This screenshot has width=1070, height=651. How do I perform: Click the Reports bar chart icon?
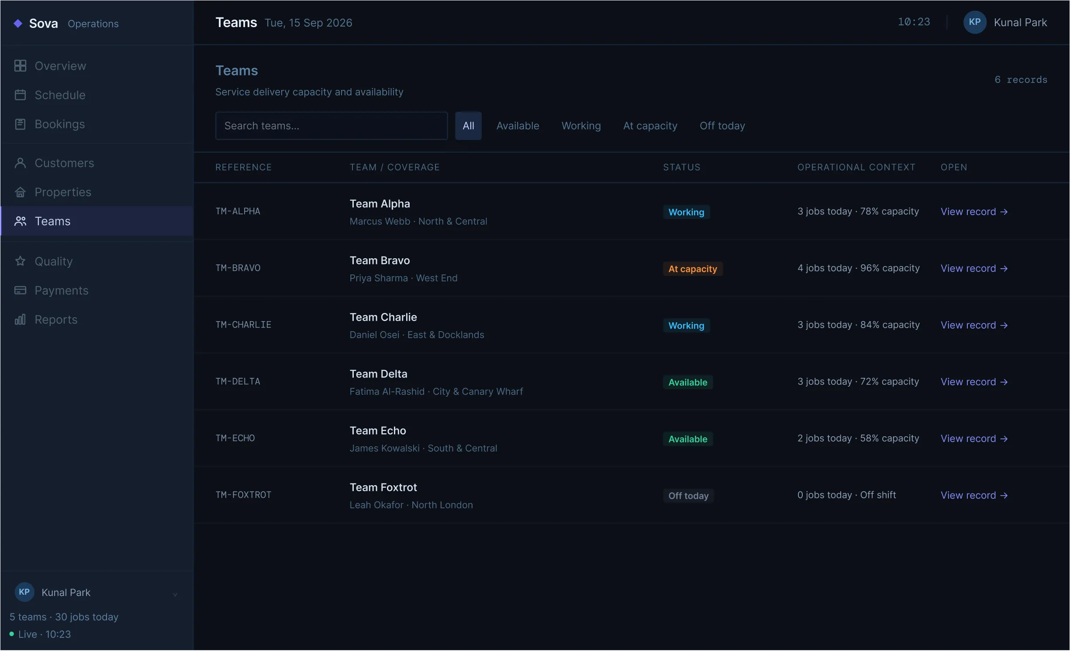[x=20, y=320]
